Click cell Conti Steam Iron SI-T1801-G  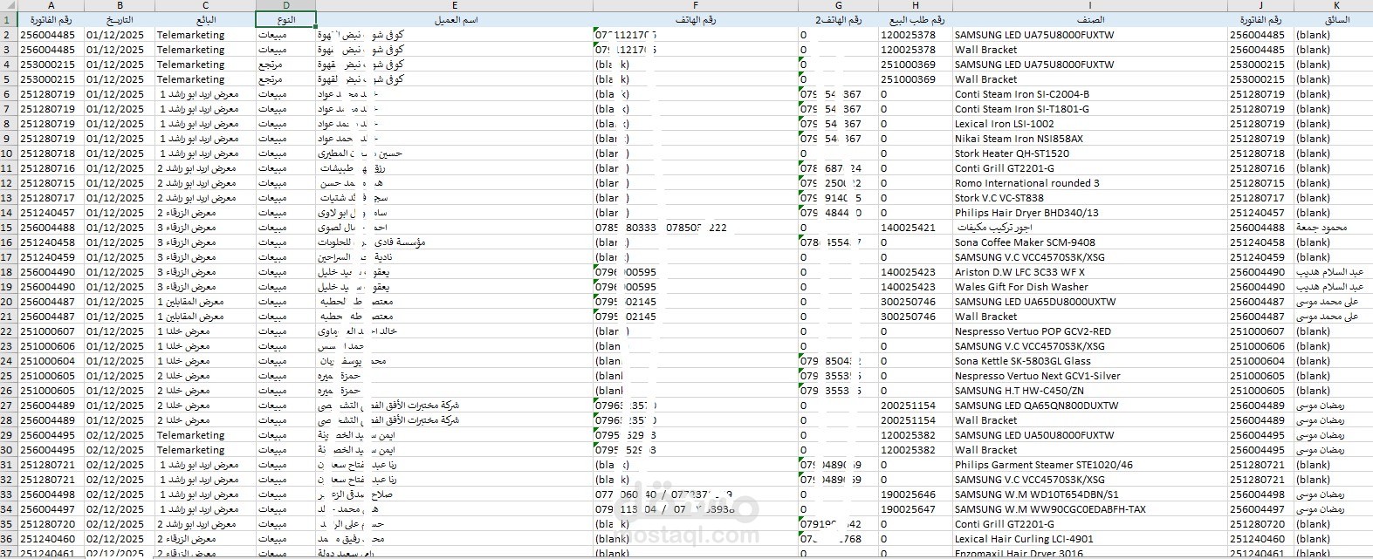pos(1090,109)
